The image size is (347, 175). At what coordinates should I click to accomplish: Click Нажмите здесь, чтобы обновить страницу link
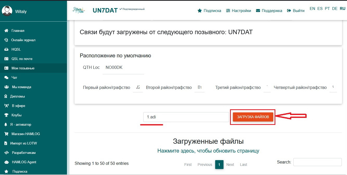pyautogui.click(x=208, y=151)
